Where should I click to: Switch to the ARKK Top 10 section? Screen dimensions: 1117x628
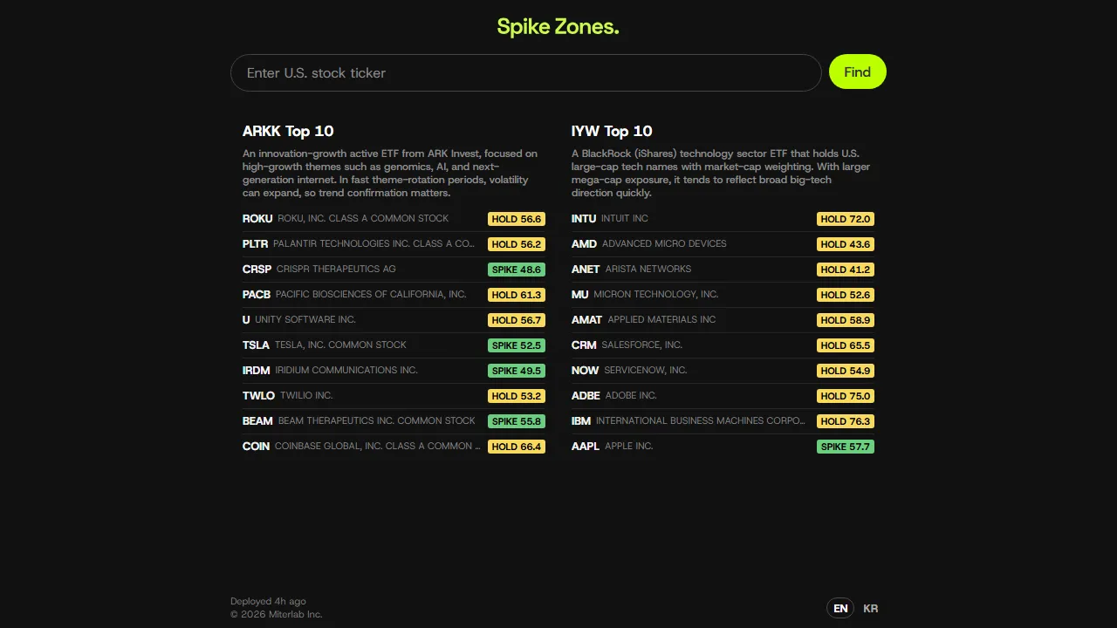288,131
